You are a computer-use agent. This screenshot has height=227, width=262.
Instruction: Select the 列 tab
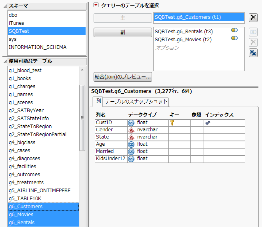[98, 101]
